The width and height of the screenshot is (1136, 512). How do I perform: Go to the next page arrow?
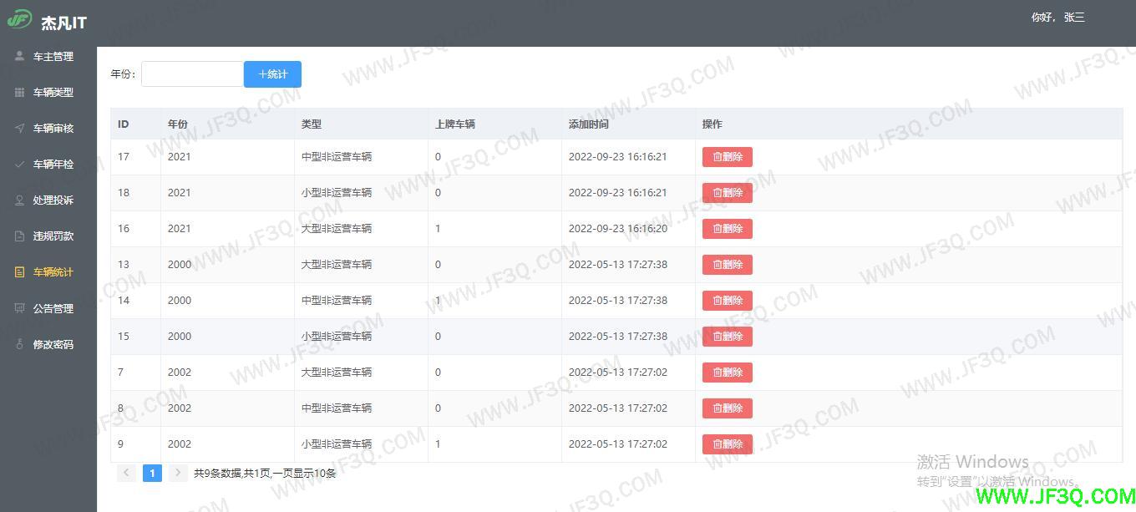(178, 474)
